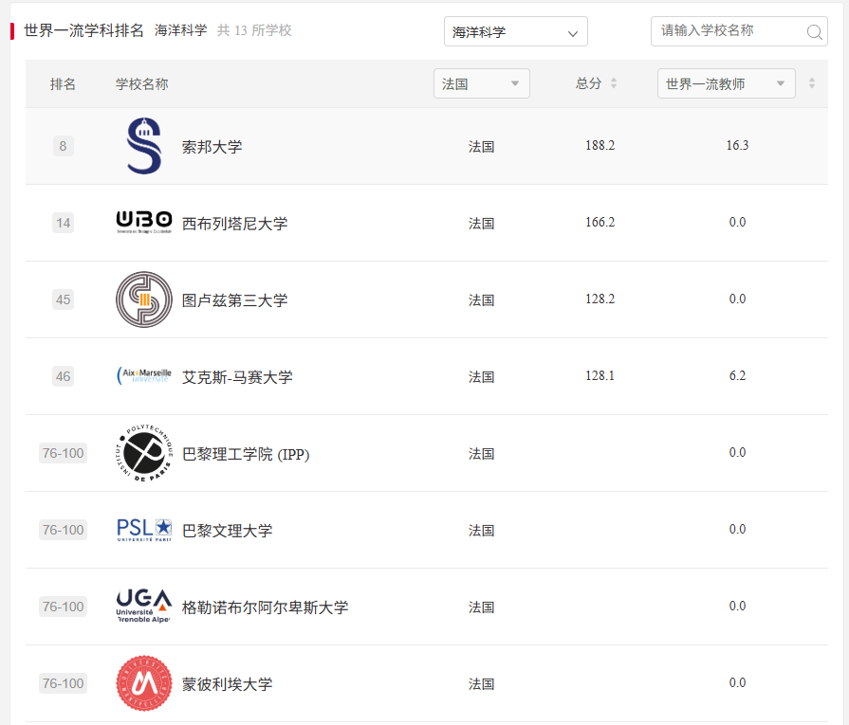849x725 pixels.
Task: Click the Sorbonne University logo
Action: click(143, 142)
